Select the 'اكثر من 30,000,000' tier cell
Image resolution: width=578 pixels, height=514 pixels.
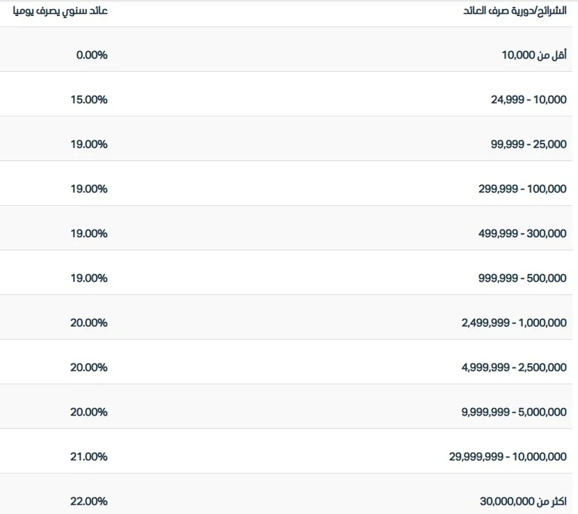click(x=523, y=501)
